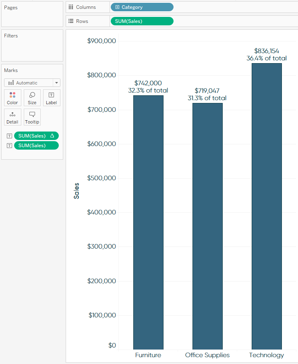
Task: Open the Tooltip mark card
Action: [32, 117]
